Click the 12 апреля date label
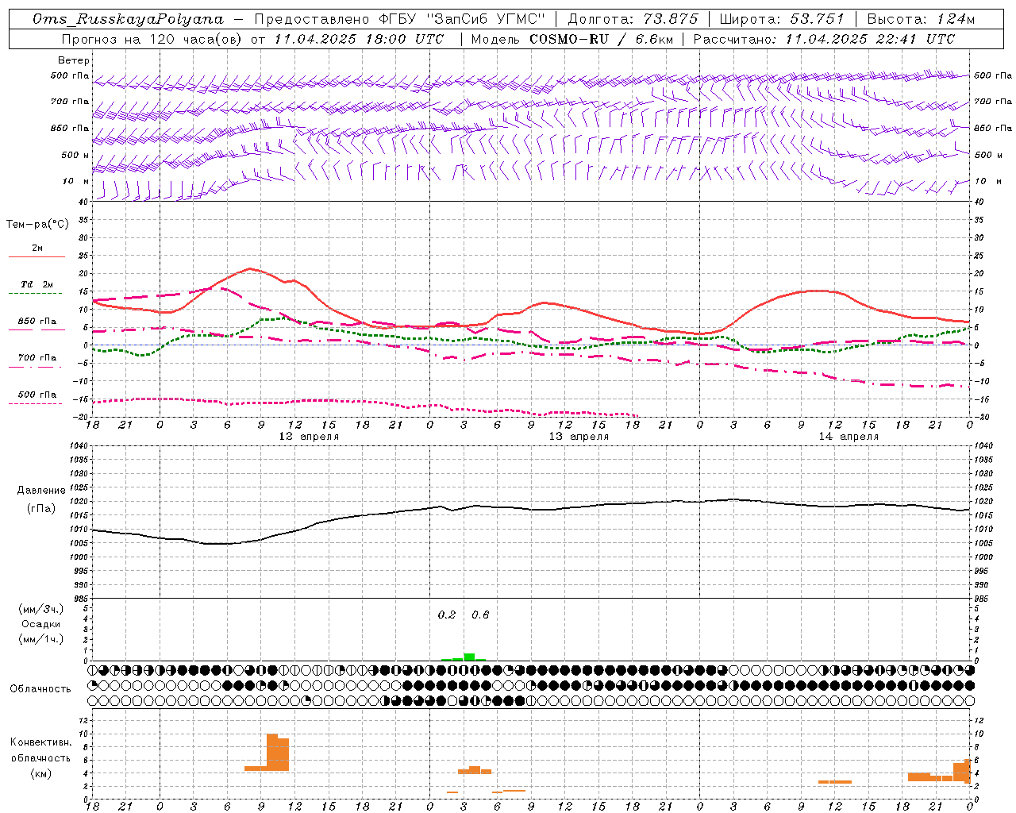1016x813 pixels. click(x=309, y=437)
